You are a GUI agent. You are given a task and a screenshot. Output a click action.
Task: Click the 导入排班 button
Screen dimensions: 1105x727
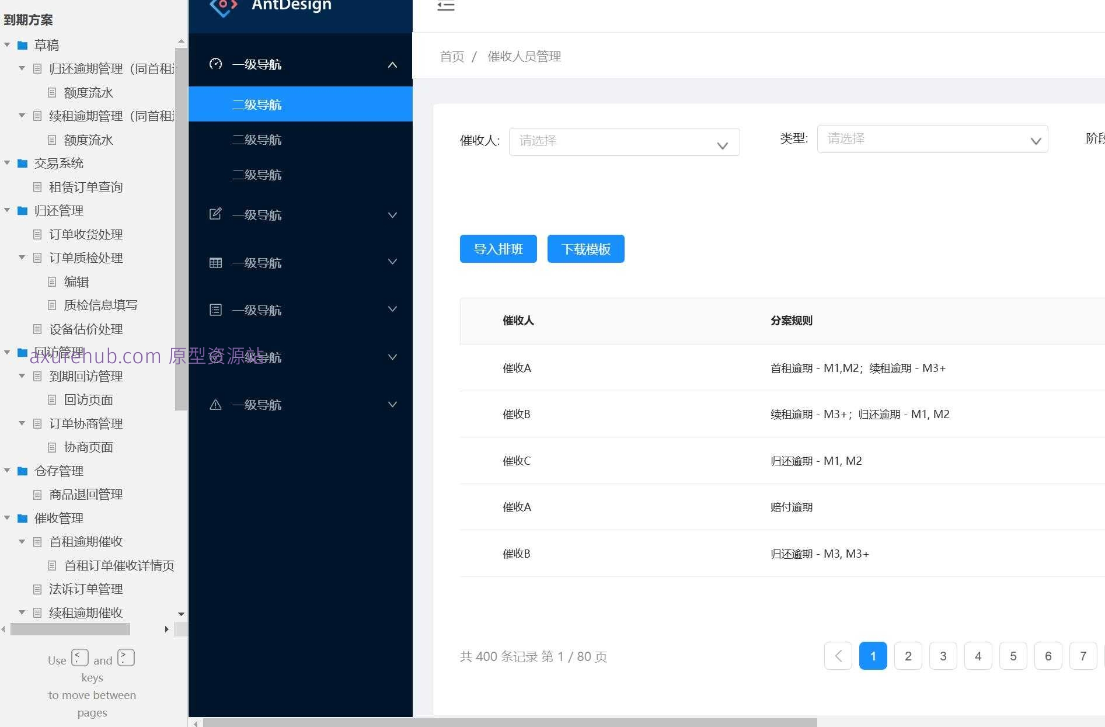tap(497, 249)
